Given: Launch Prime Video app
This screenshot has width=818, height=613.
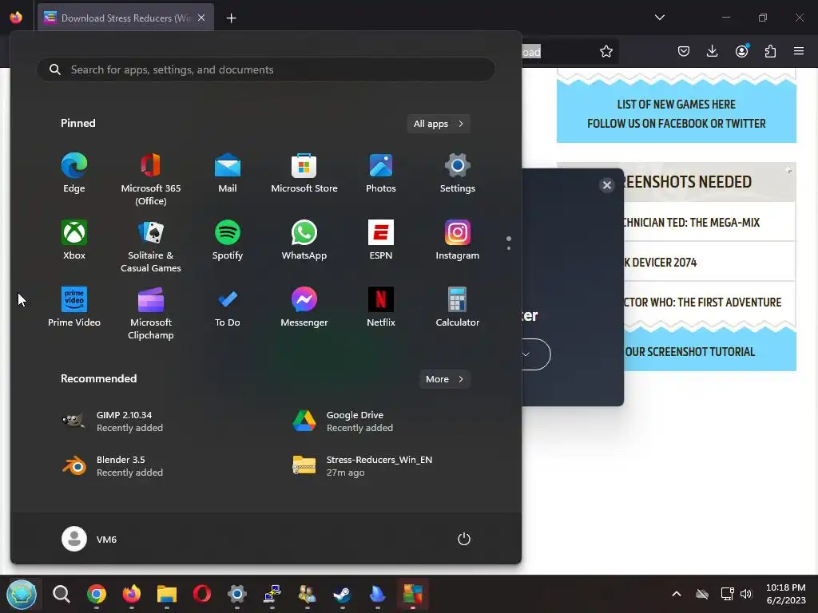Looking at the screenshot, I should 74,307.
